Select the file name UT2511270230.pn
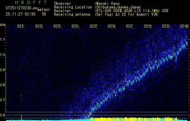 pyautogui.click(x=22, y=8)
